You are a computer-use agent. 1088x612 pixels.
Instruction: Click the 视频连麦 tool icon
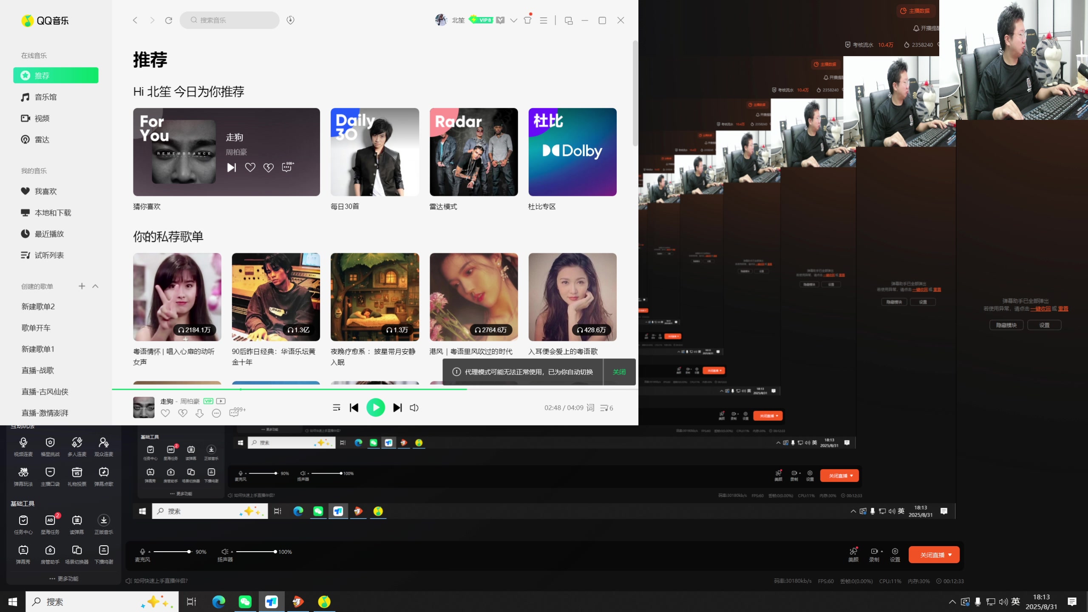23,447
